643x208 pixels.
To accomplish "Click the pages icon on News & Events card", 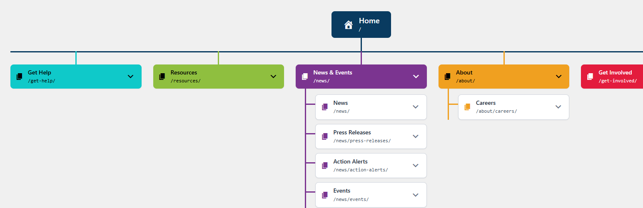I will click(305, 77).
